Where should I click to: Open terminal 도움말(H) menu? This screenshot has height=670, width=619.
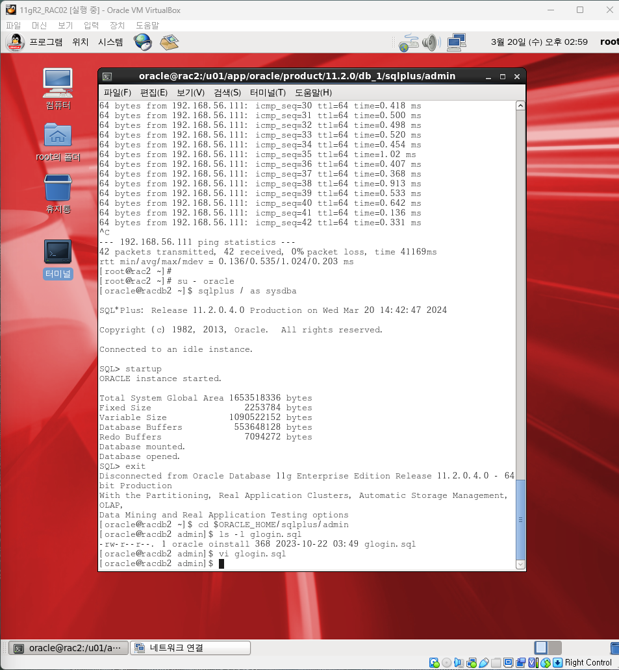pyautogui.click(x=313, y=93)
